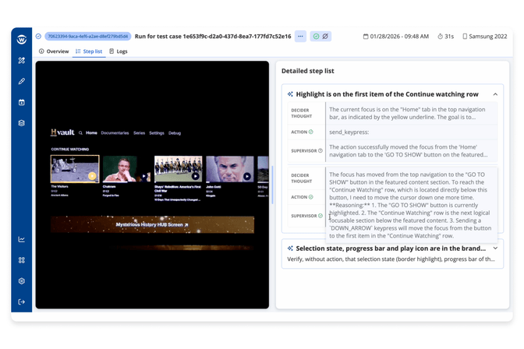
Task: Open the pencil-ruler design tools icon in the sidebar
Action: pos(21,61)
